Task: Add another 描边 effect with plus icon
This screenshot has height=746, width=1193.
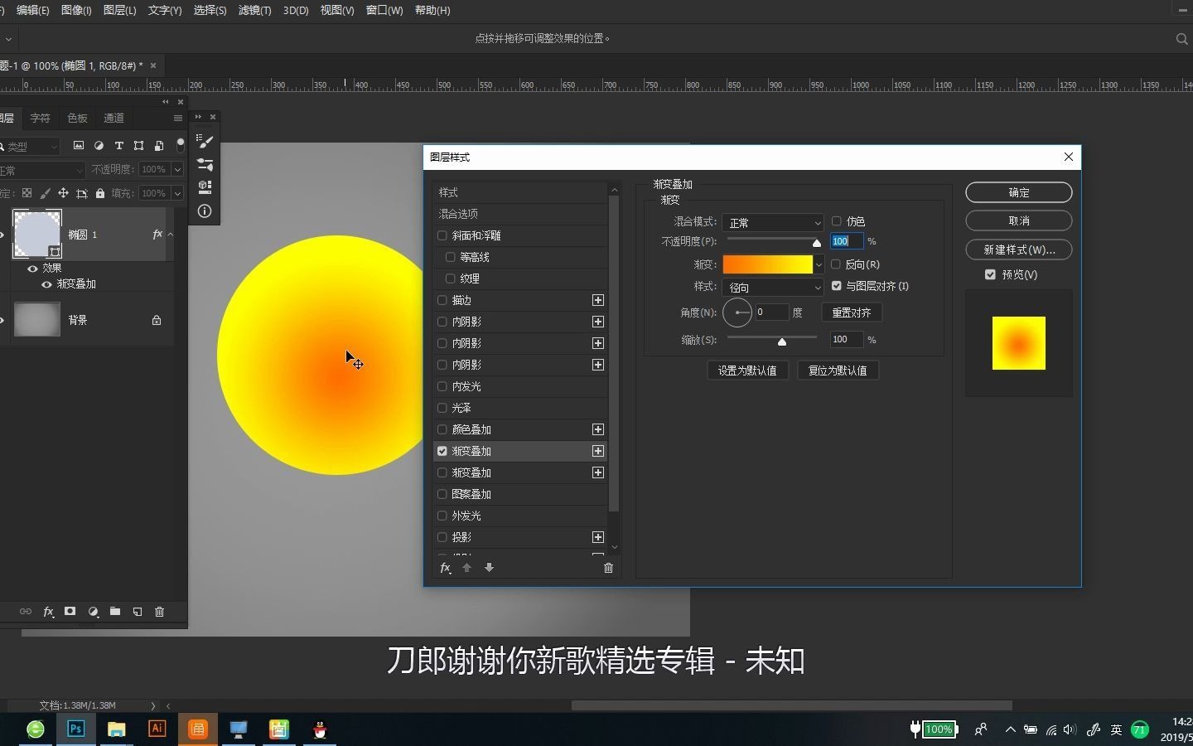Action: pos(598,300)
